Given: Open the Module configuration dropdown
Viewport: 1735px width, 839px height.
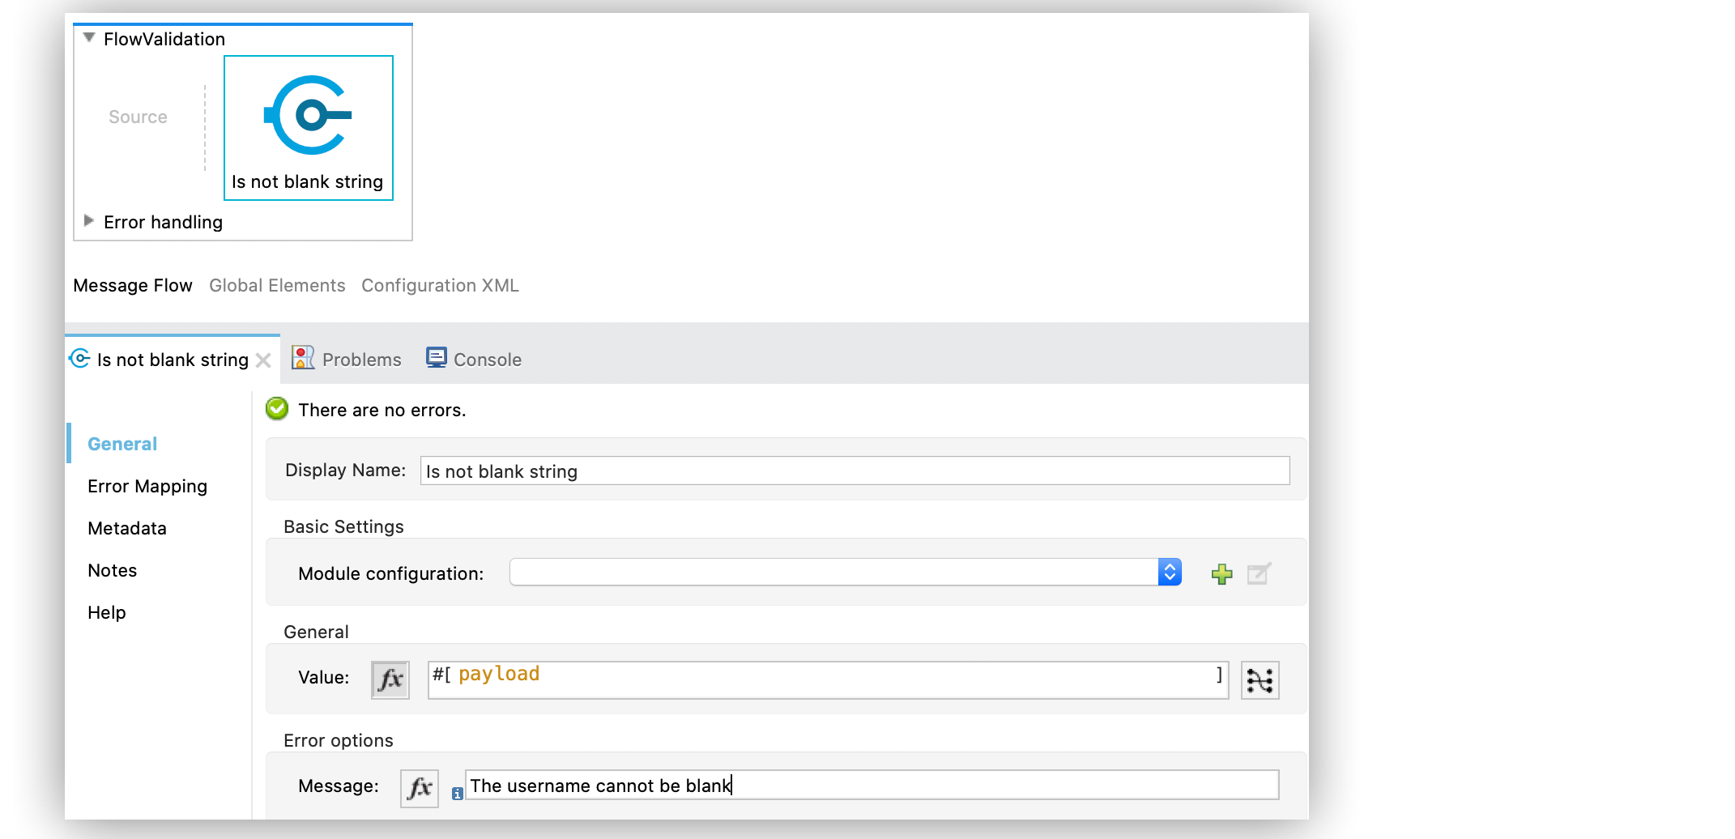Looking at the screenshot, I should pyautogui.click(x=1169, y=572).
